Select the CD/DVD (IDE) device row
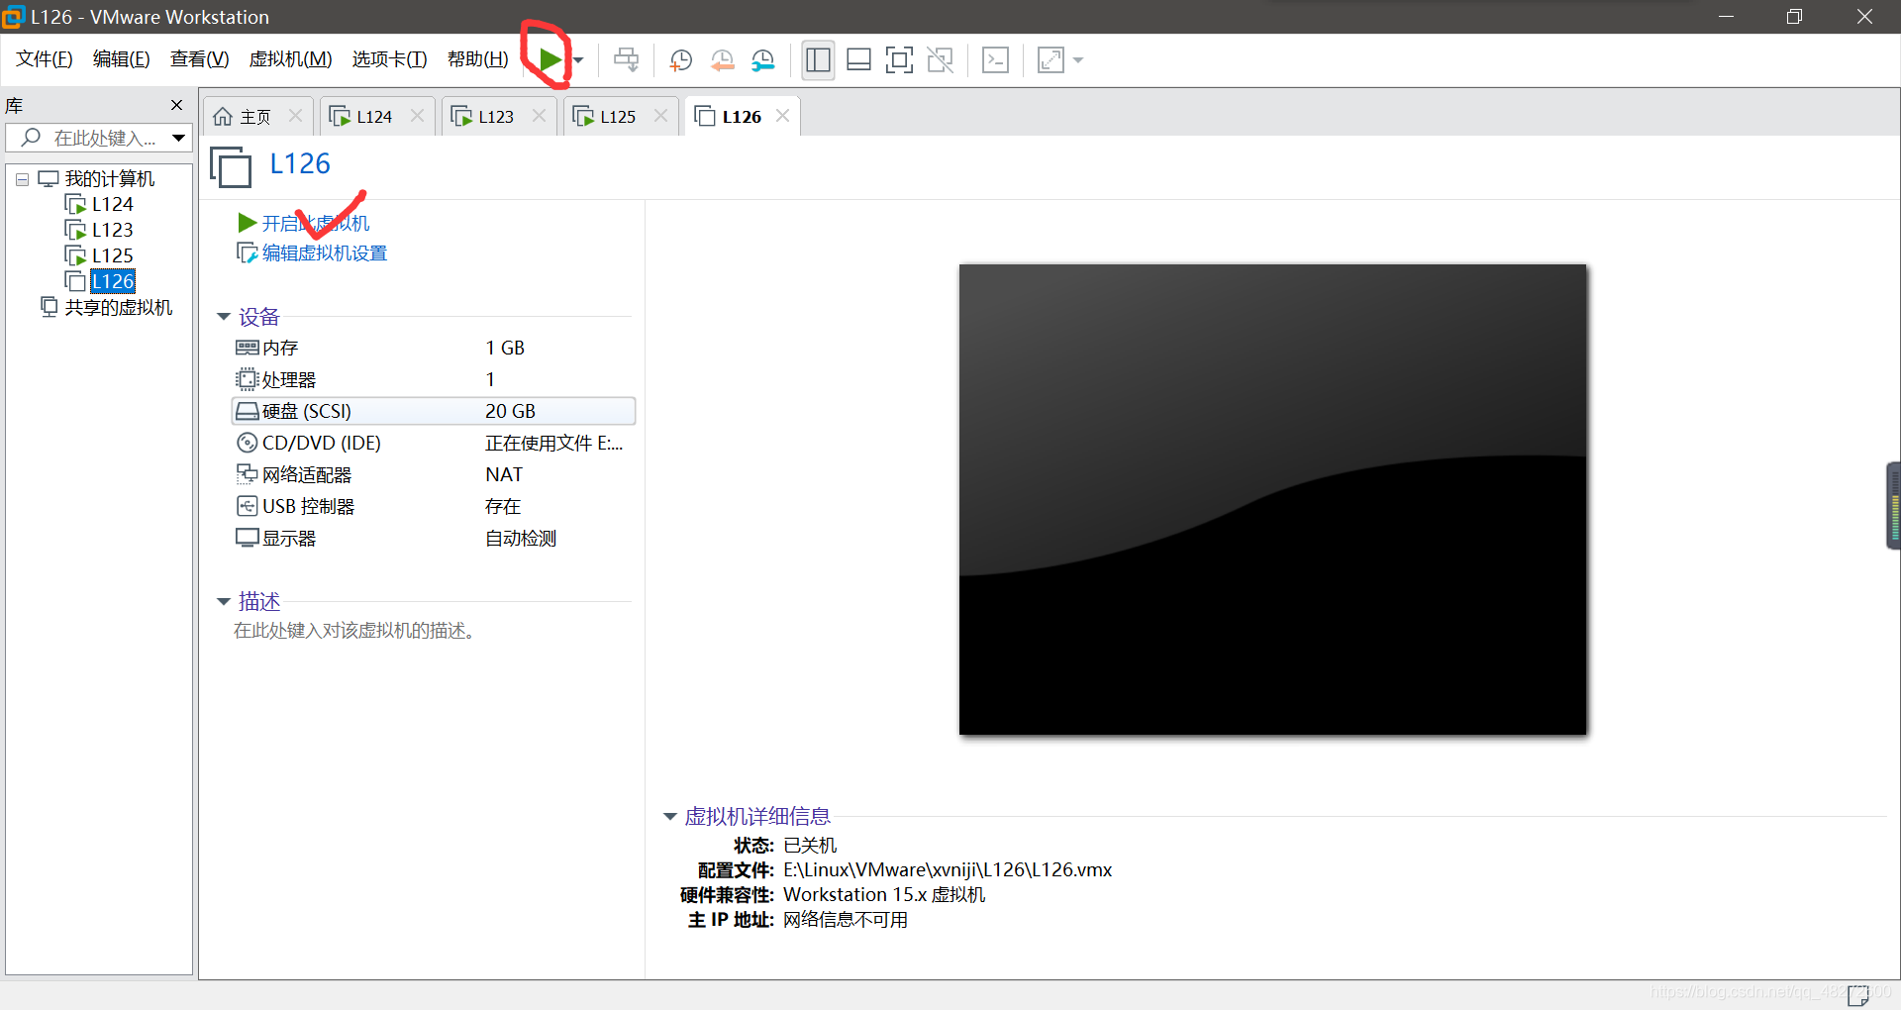The width and height of the screenshot is (1901, 1010). click(434, 443)
